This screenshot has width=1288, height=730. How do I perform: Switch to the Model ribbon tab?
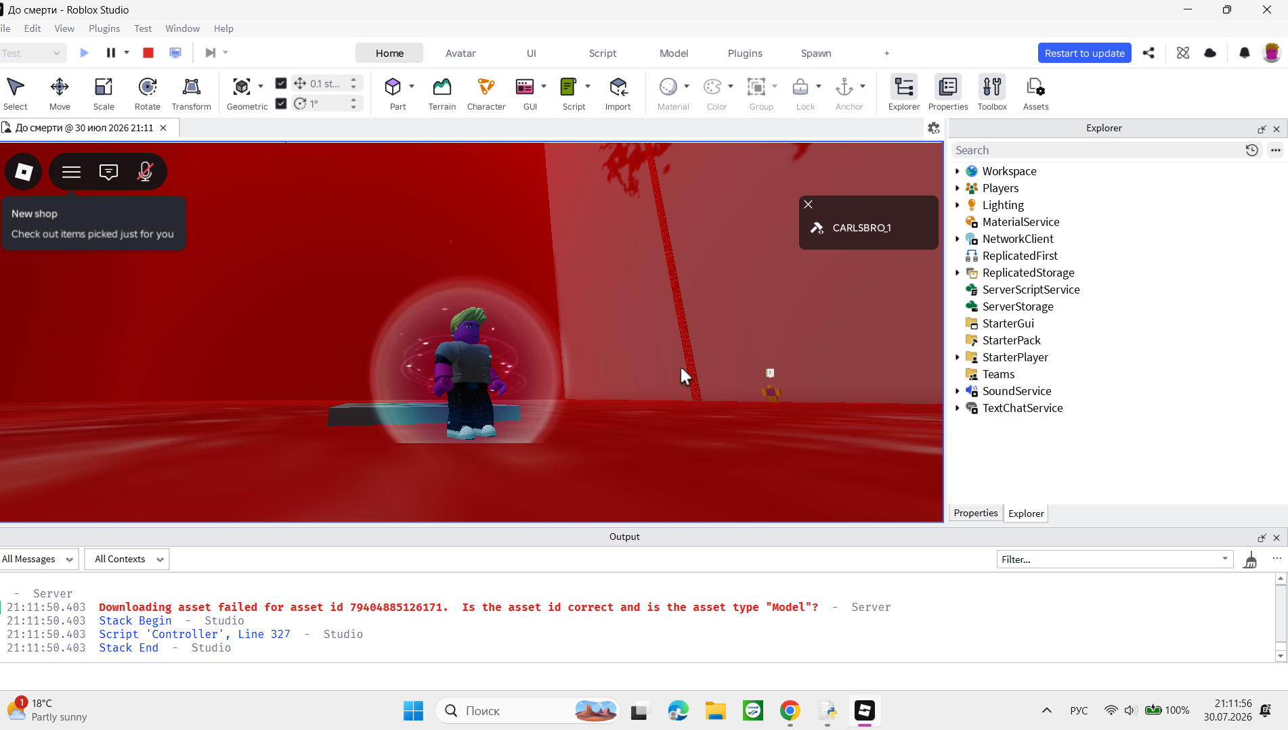674,53
